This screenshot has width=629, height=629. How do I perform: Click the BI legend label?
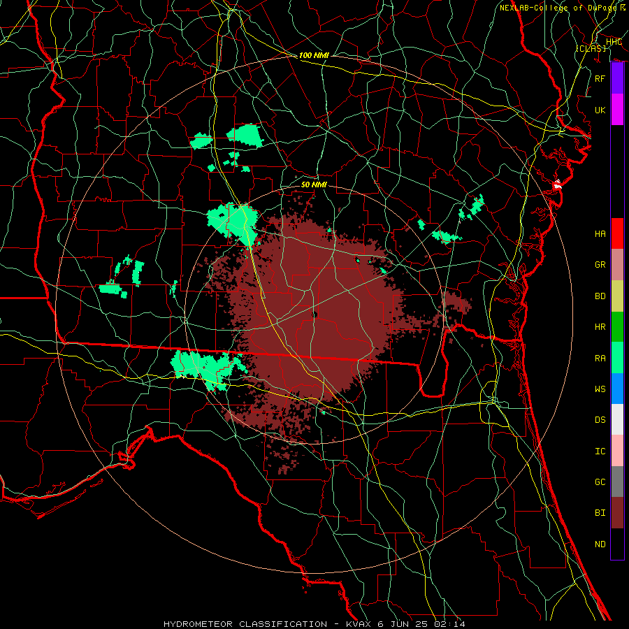[600, 513]
